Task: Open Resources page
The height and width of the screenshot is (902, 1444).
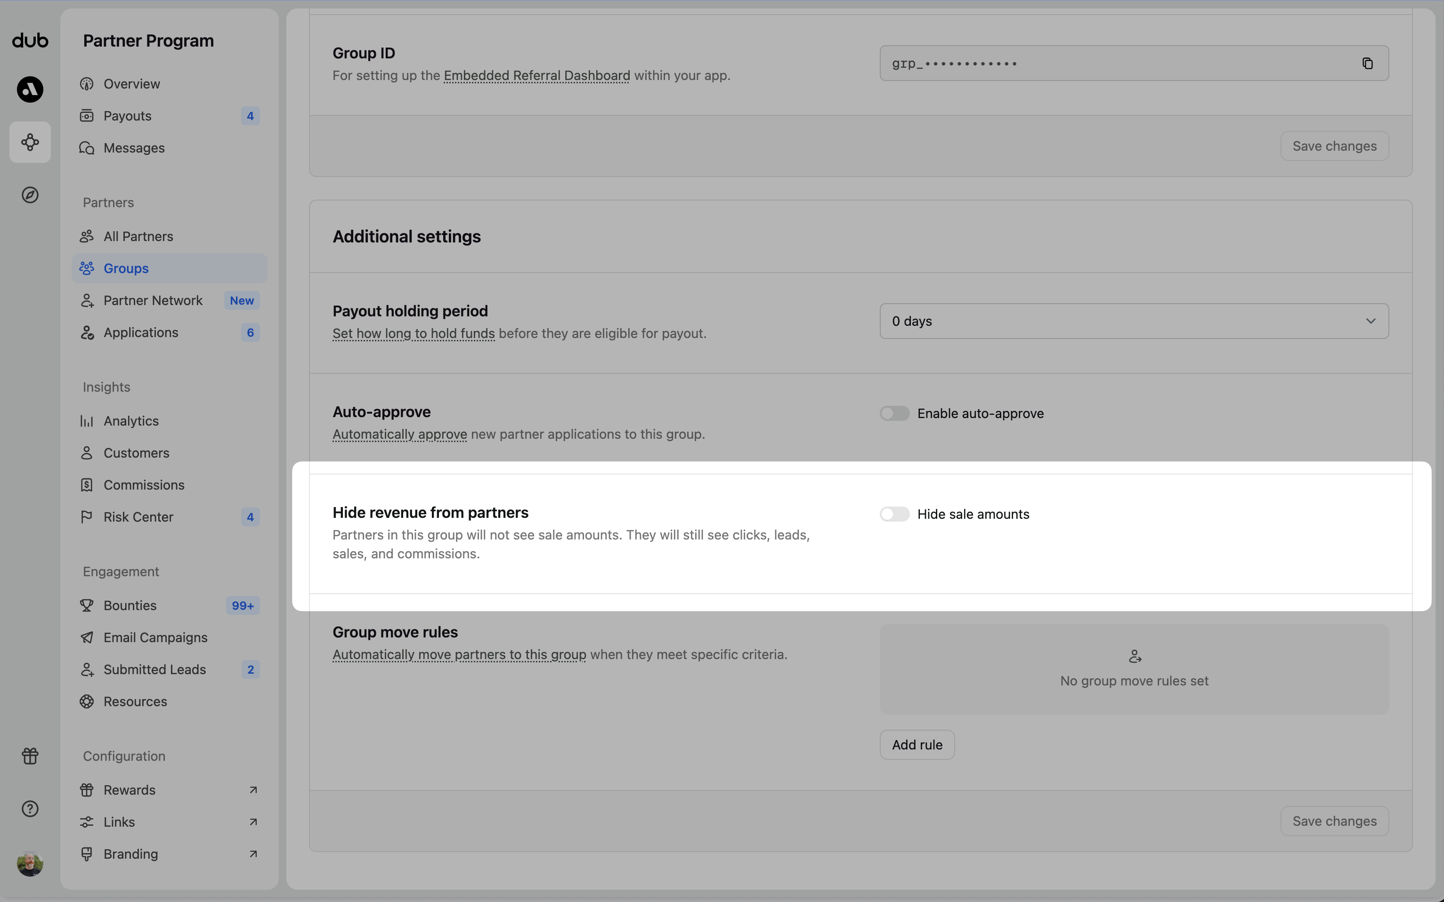Action: (x=170, y=701)
